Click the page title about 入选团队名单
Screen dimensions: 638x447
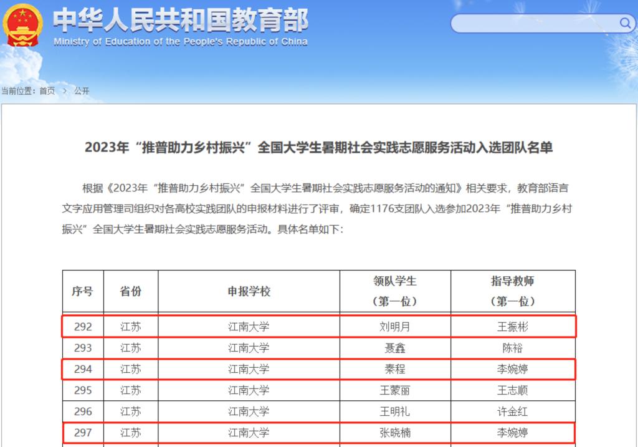(318, 148)
